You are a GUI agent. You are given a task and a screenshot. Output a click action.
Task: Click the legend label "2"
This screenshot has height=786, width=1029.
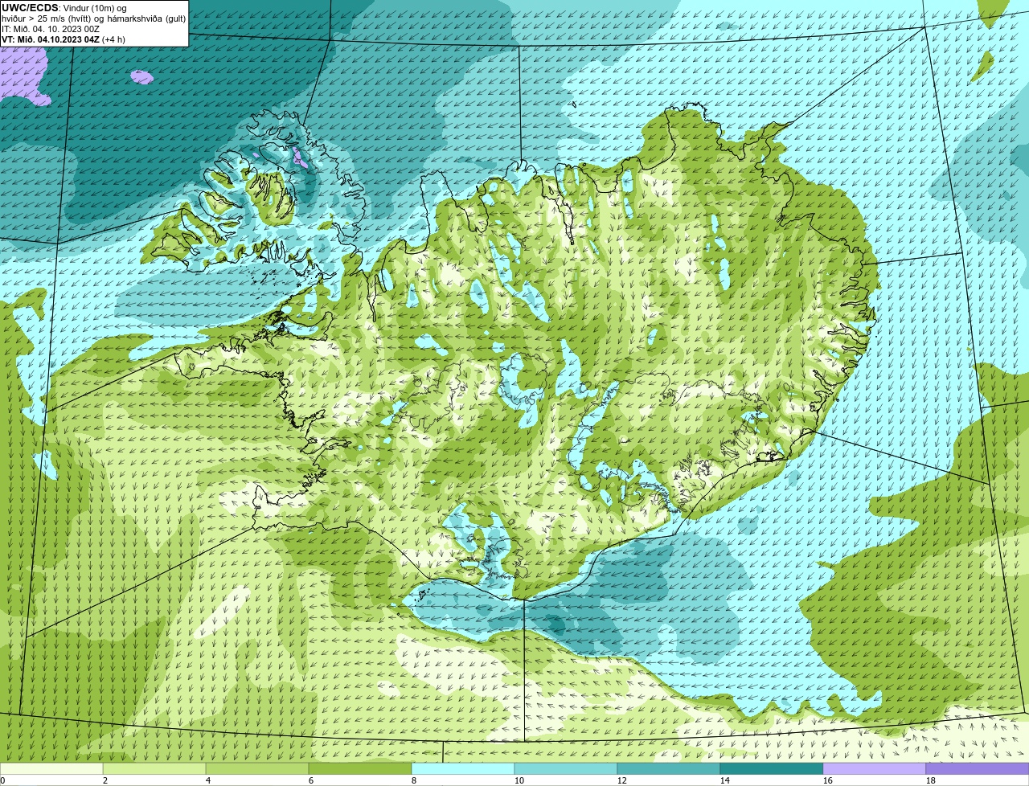[105, 780]
